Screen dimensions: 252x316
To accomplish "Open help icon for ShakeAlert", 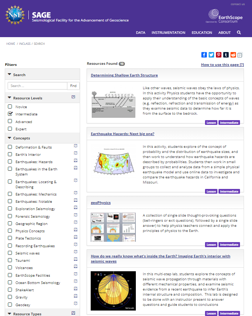I will tap(76, 288).
